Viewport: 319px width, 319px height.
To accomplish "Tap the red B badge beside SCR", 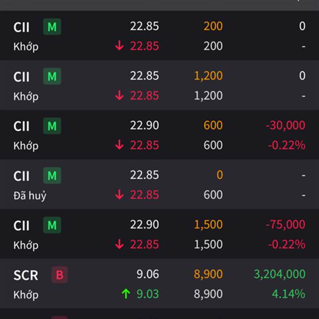I will tap(60, 275).
